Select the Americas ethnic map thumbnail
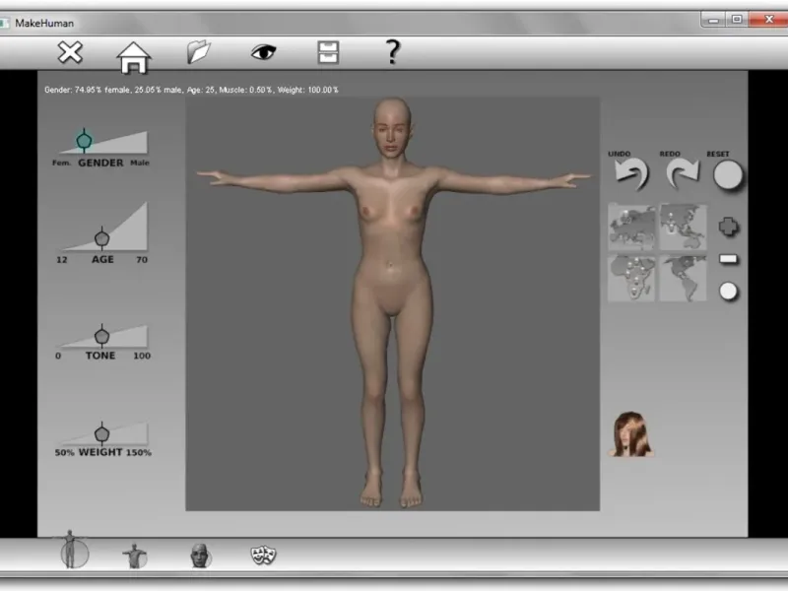This screenshot has height=591, width=788. 683,278
